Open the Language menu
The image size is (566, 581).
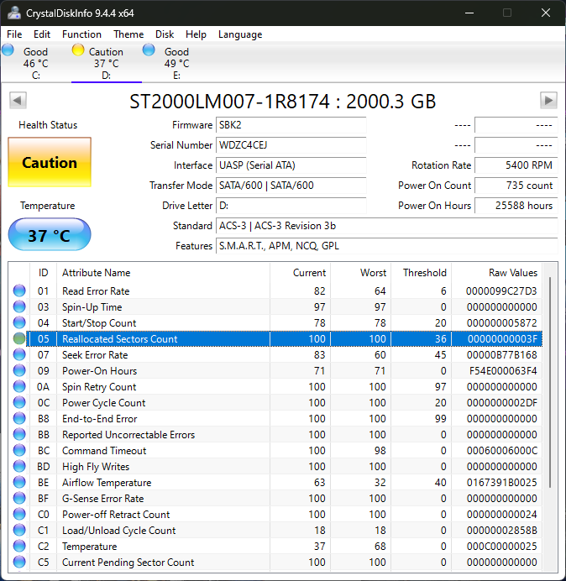[240, 34]
